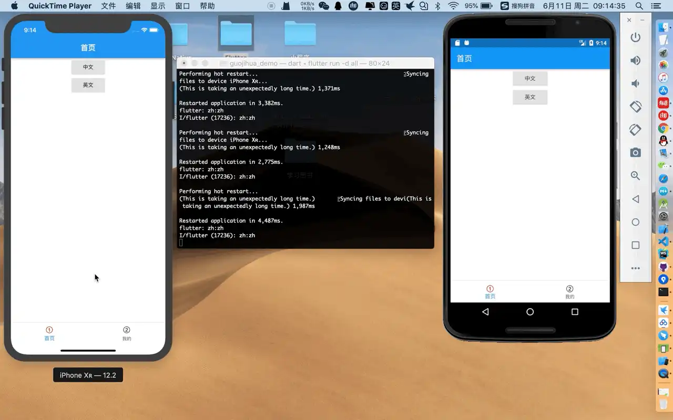Viewport: 673px width, 420px height.
Task: Switch to 我的 tab on iPhone simulator
Action: point(127,334)
